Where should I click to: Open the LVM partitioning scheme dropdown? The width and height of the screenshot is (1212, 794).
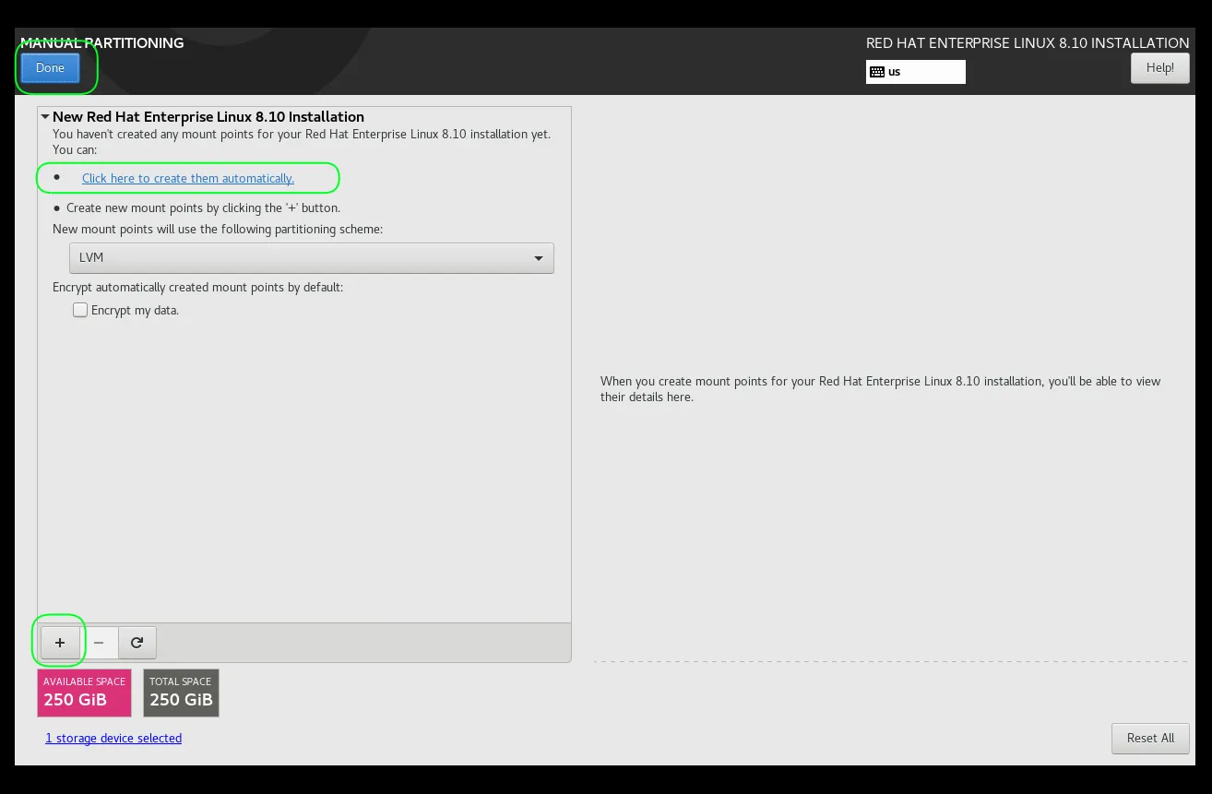(x=312, y=258)
